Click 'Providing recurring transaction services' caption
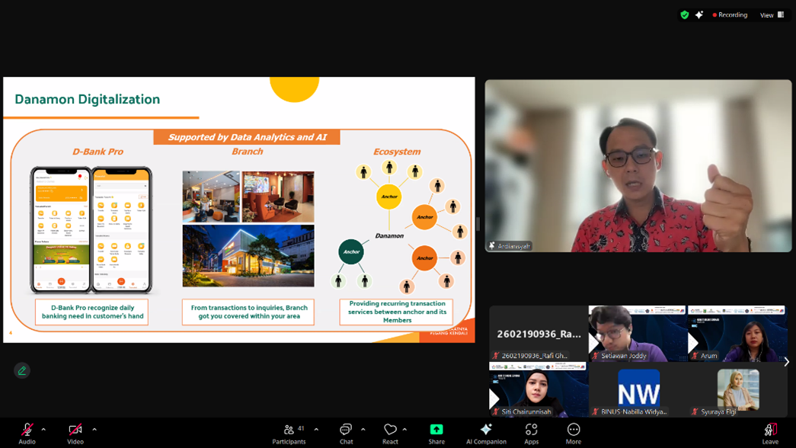Image resolution: width=796 pixels, height=448 pixels. (x=397, y=312)
